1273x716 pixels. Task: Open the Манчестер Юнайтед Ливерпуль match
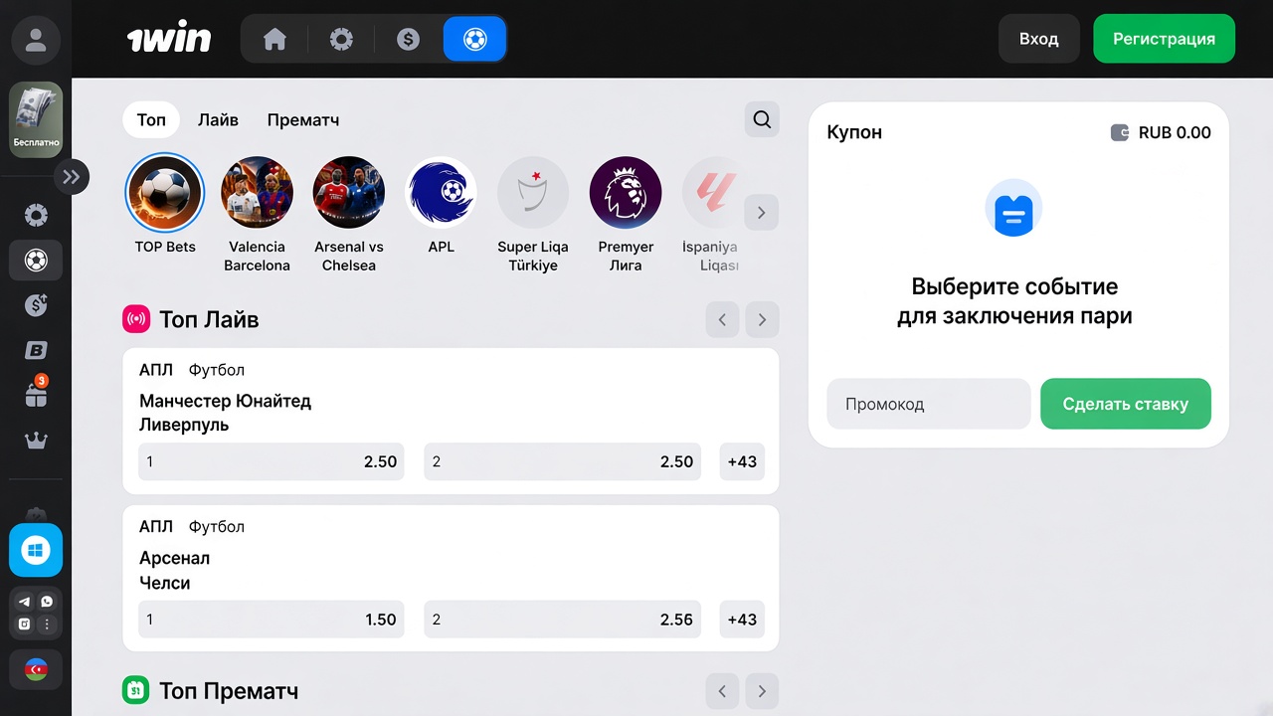click(x=226, y=413)
